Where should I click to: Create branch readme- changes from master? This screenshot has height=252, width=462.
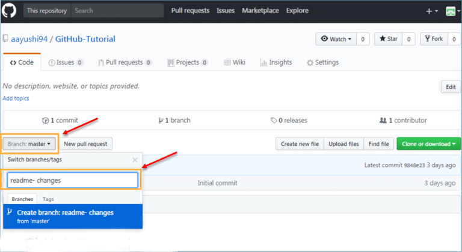click(x=73, y=217)
